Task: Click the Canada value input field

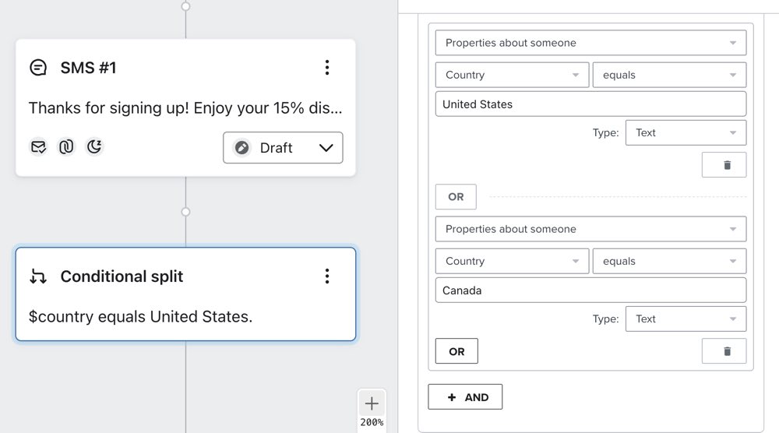Action: (x=590, y=290)
